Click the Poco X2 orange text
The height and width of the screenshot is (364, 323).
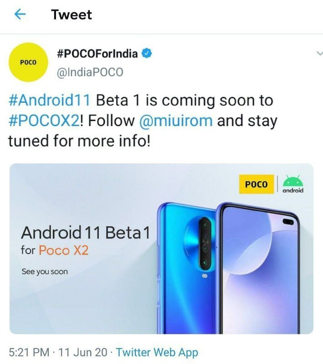(64, 251)
